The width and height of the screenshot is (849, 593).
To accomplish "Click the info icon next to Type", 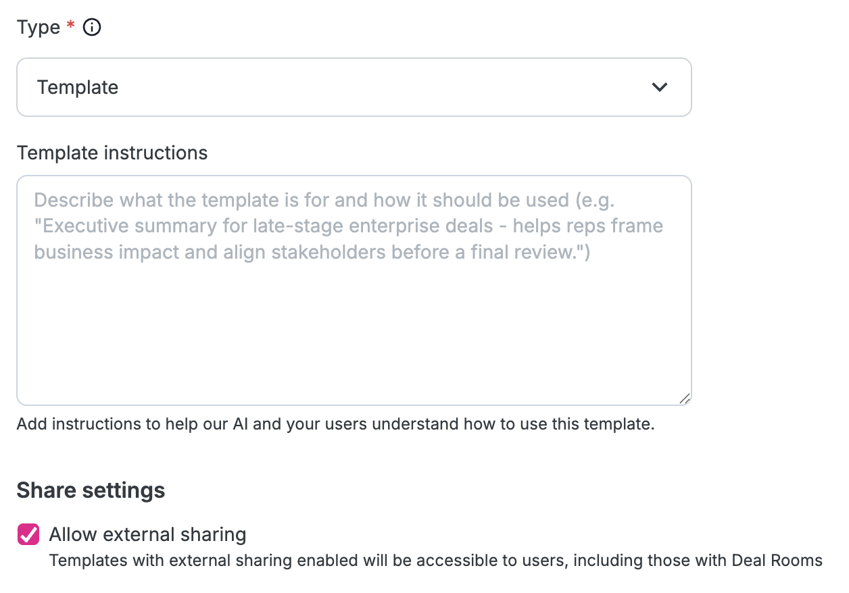I will tap(92, 28).
